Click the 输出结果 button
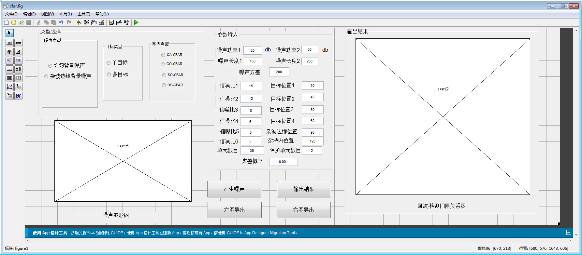This screenshot has width=582, height=255. coord(304,189)
